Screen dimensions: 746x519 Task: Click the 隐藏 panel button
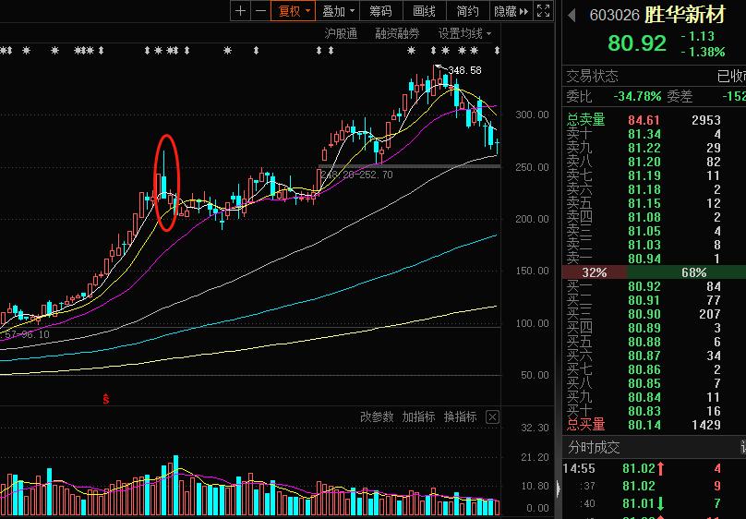pos(511,11)
